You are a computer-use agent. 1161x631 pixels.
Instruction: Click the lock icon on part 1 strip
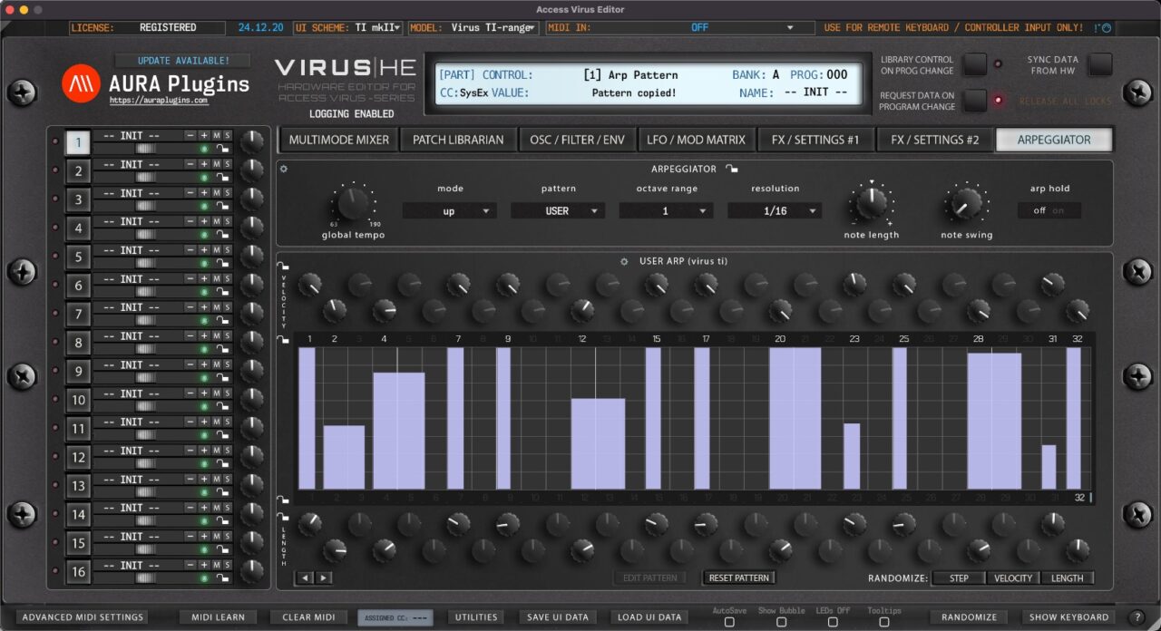[x=223, y=149]
